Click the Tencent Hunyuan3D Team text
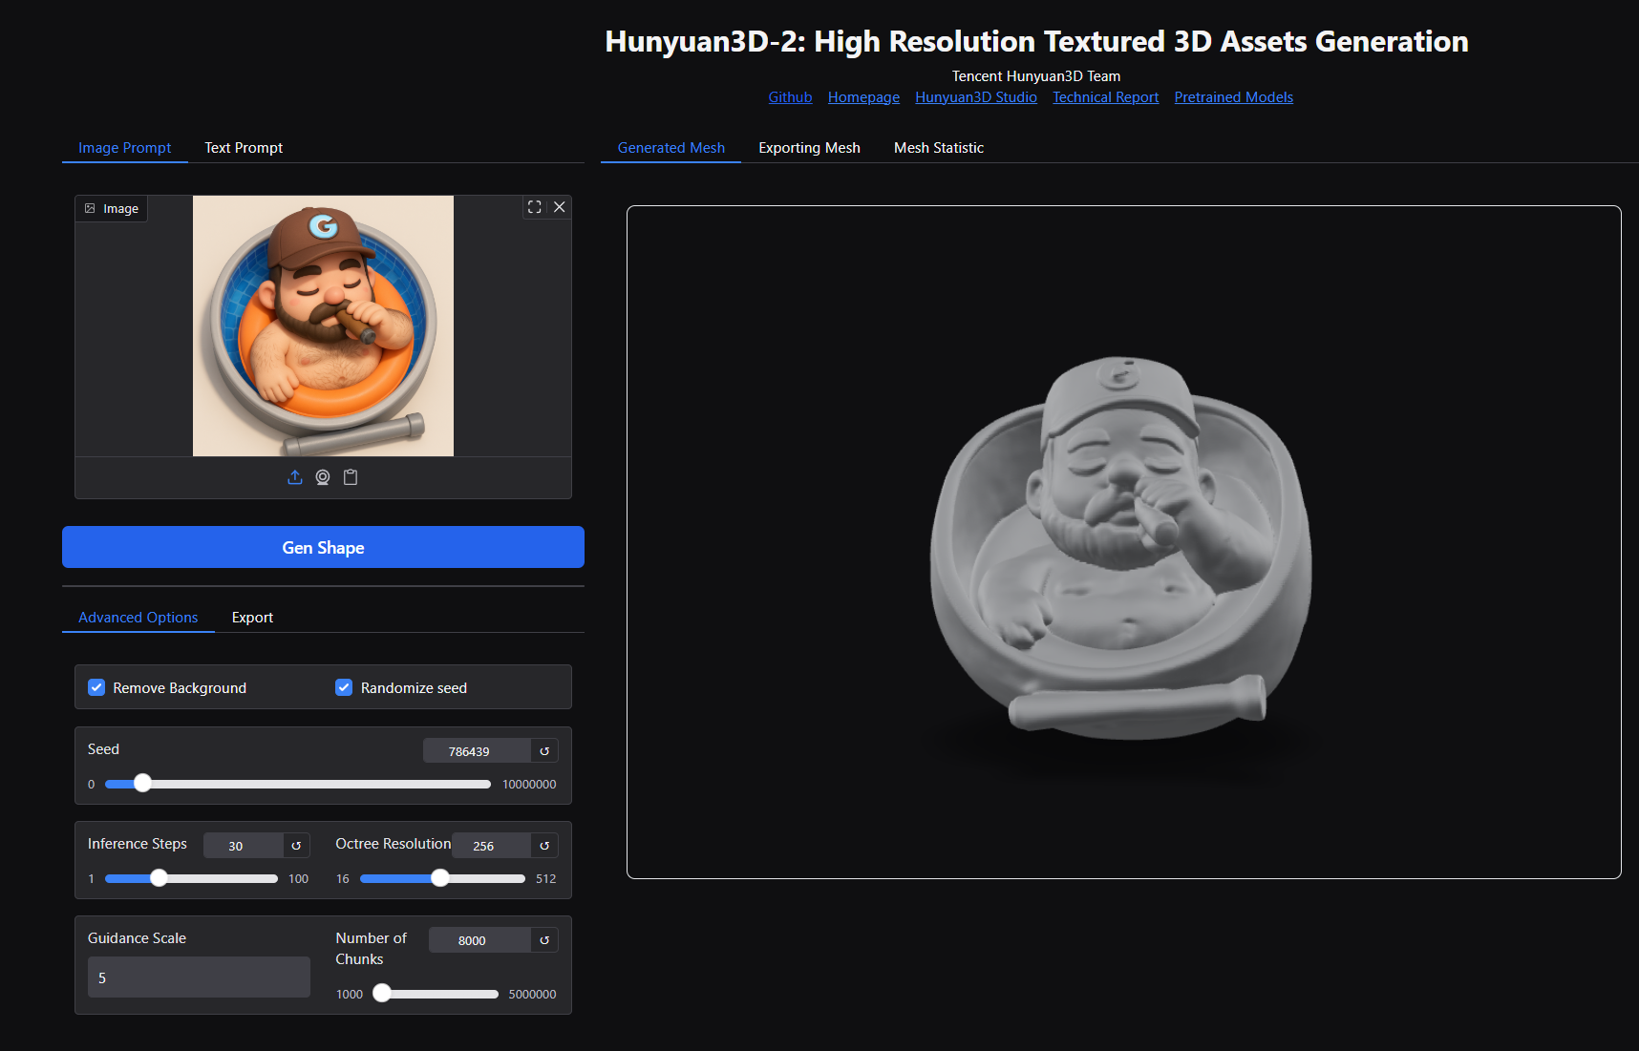1639x1051 pixels. pyautogui.click(x=1036, y=76)
